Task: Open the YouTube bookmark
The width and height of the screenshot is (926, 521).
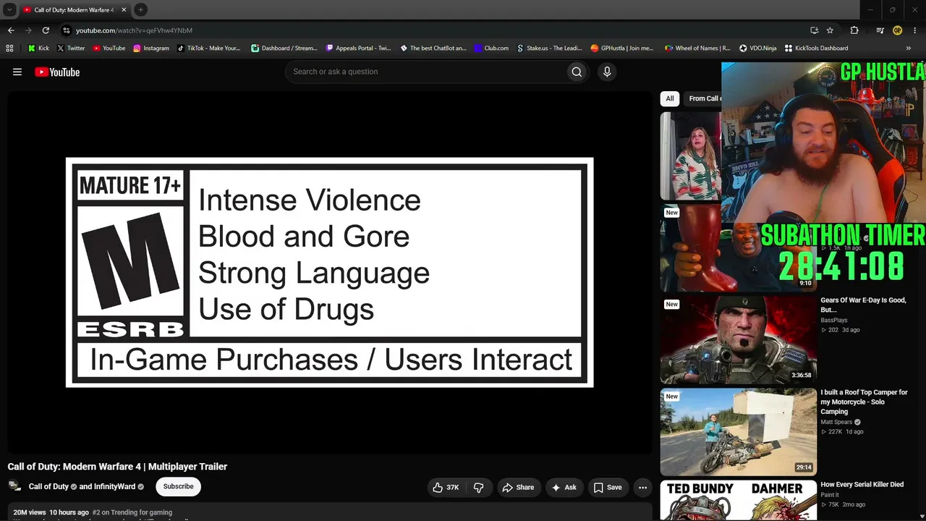Action: pyautogui.click(x=109, y=48)
